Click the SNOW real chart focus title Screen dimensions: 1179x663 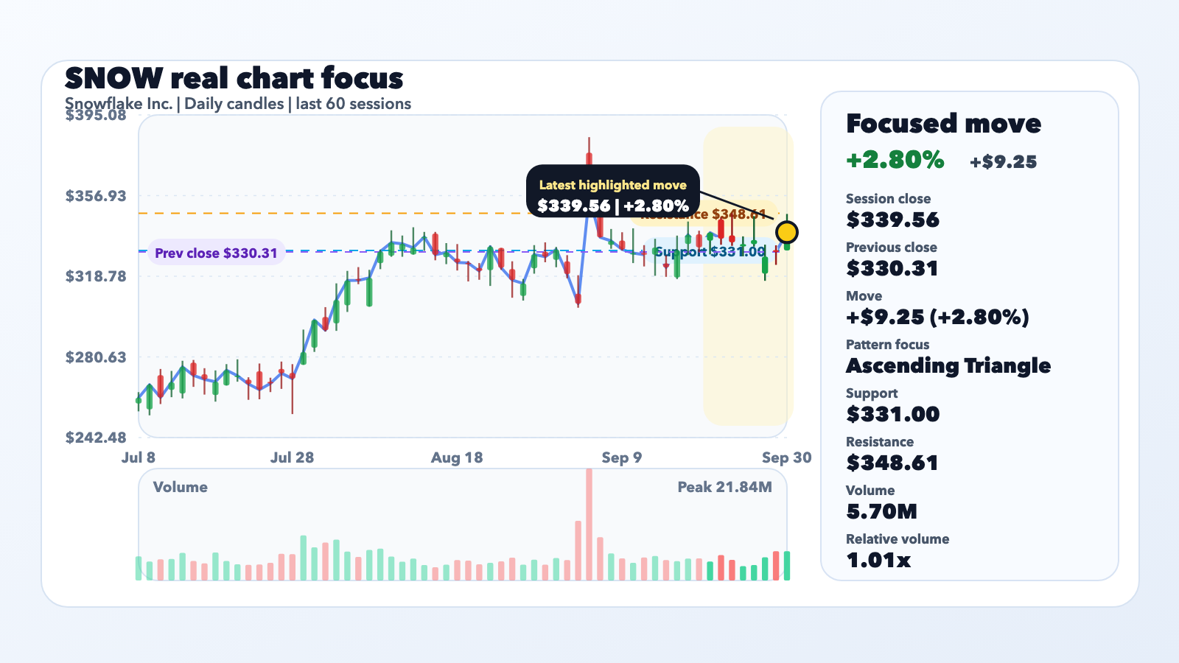(x=234, y=78)
